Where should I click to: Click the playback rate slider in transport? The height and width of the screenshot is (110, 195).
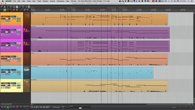pos(80,108)
